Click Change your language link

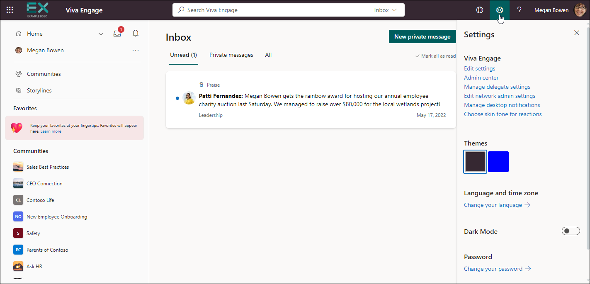(x=497, y=205)
